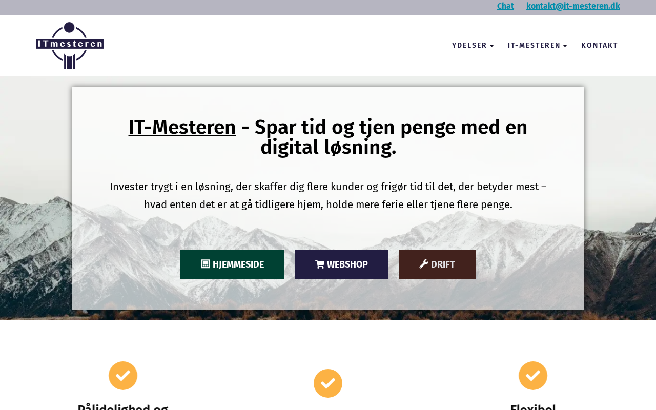The width and height of the screenshot is (656, 410).
Task: Expand the YDELSER dropdown arrow
Action: (492, 46)
